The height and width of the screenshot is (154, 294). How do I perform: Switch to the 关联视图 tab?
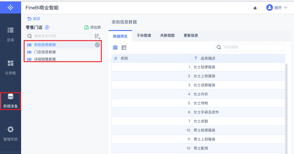(x=167, y=35)
